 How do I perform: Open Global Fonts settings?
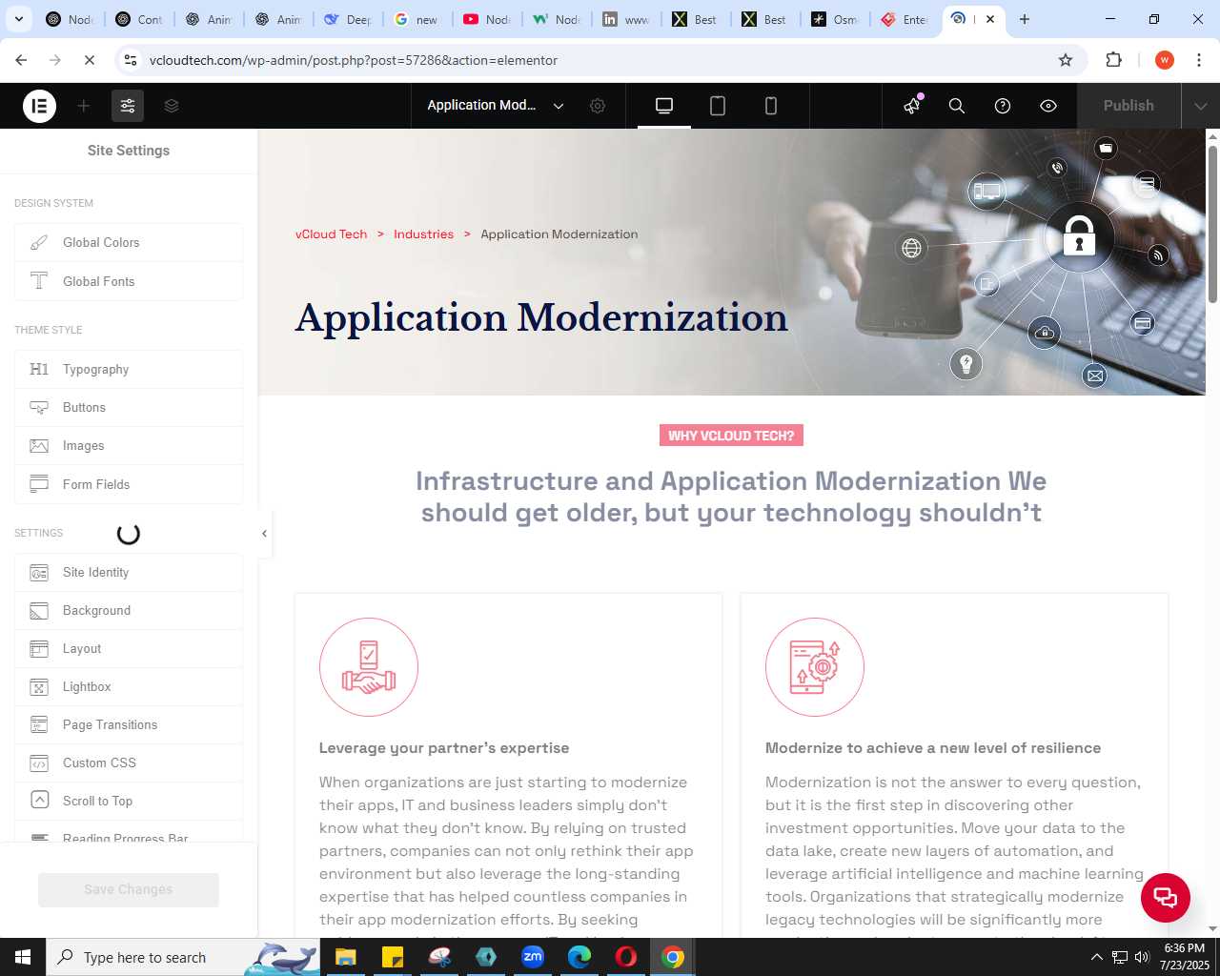tap(129, 281)
